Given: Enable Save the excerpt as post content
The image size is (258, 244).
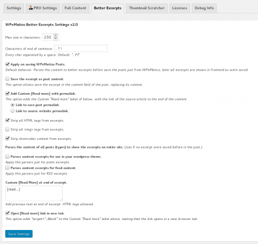Looking at the screenshot, I should click(8, 79).
